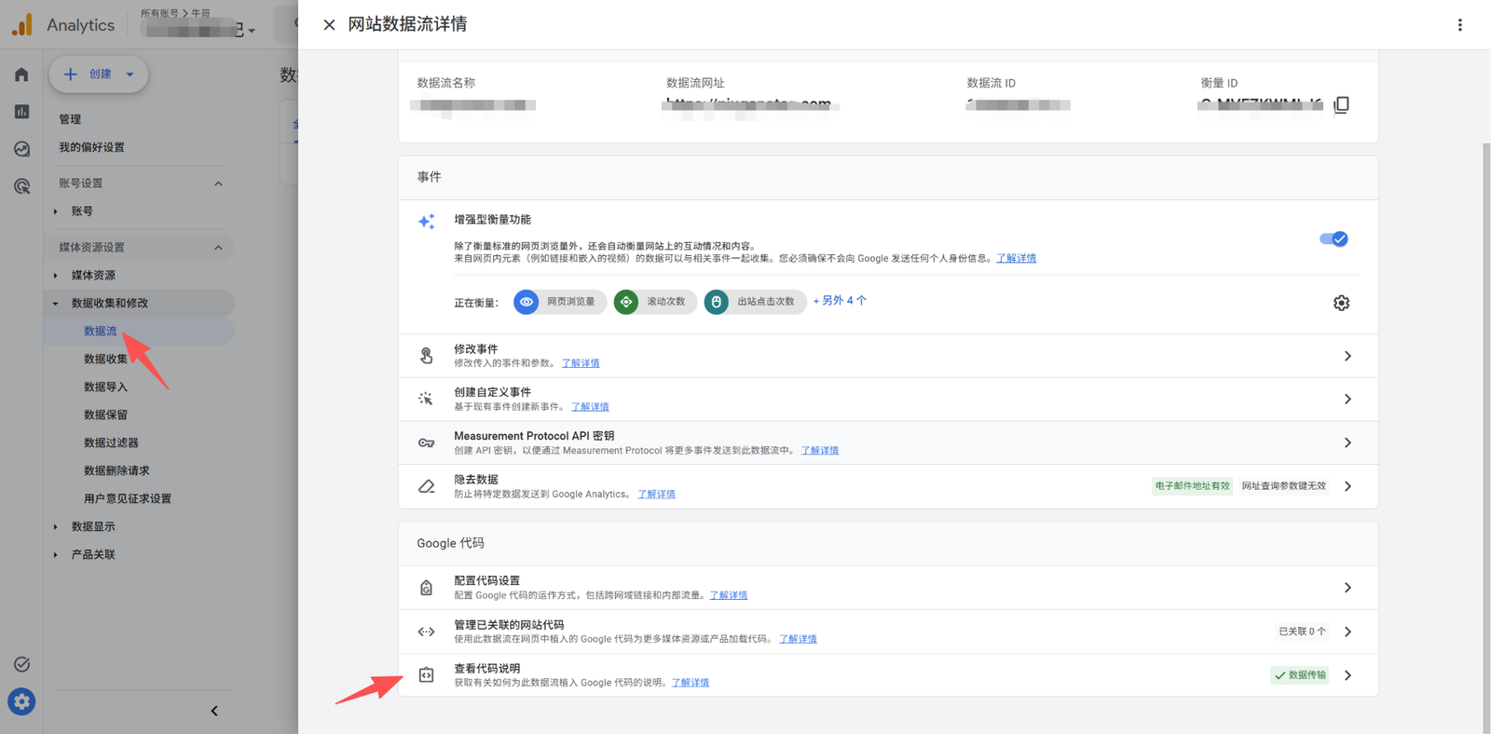Open 了解详情 link in 隐去数据 row
Viewport: 1491px width, 734px height.
coord(656,495)
